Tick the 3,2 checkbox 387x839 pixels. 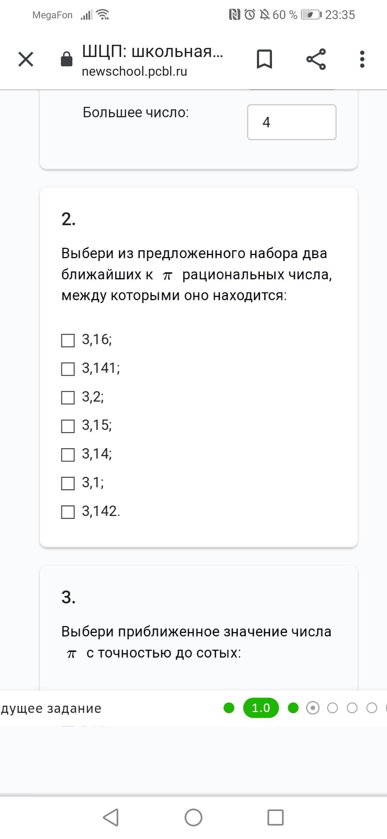click(68, 398)
